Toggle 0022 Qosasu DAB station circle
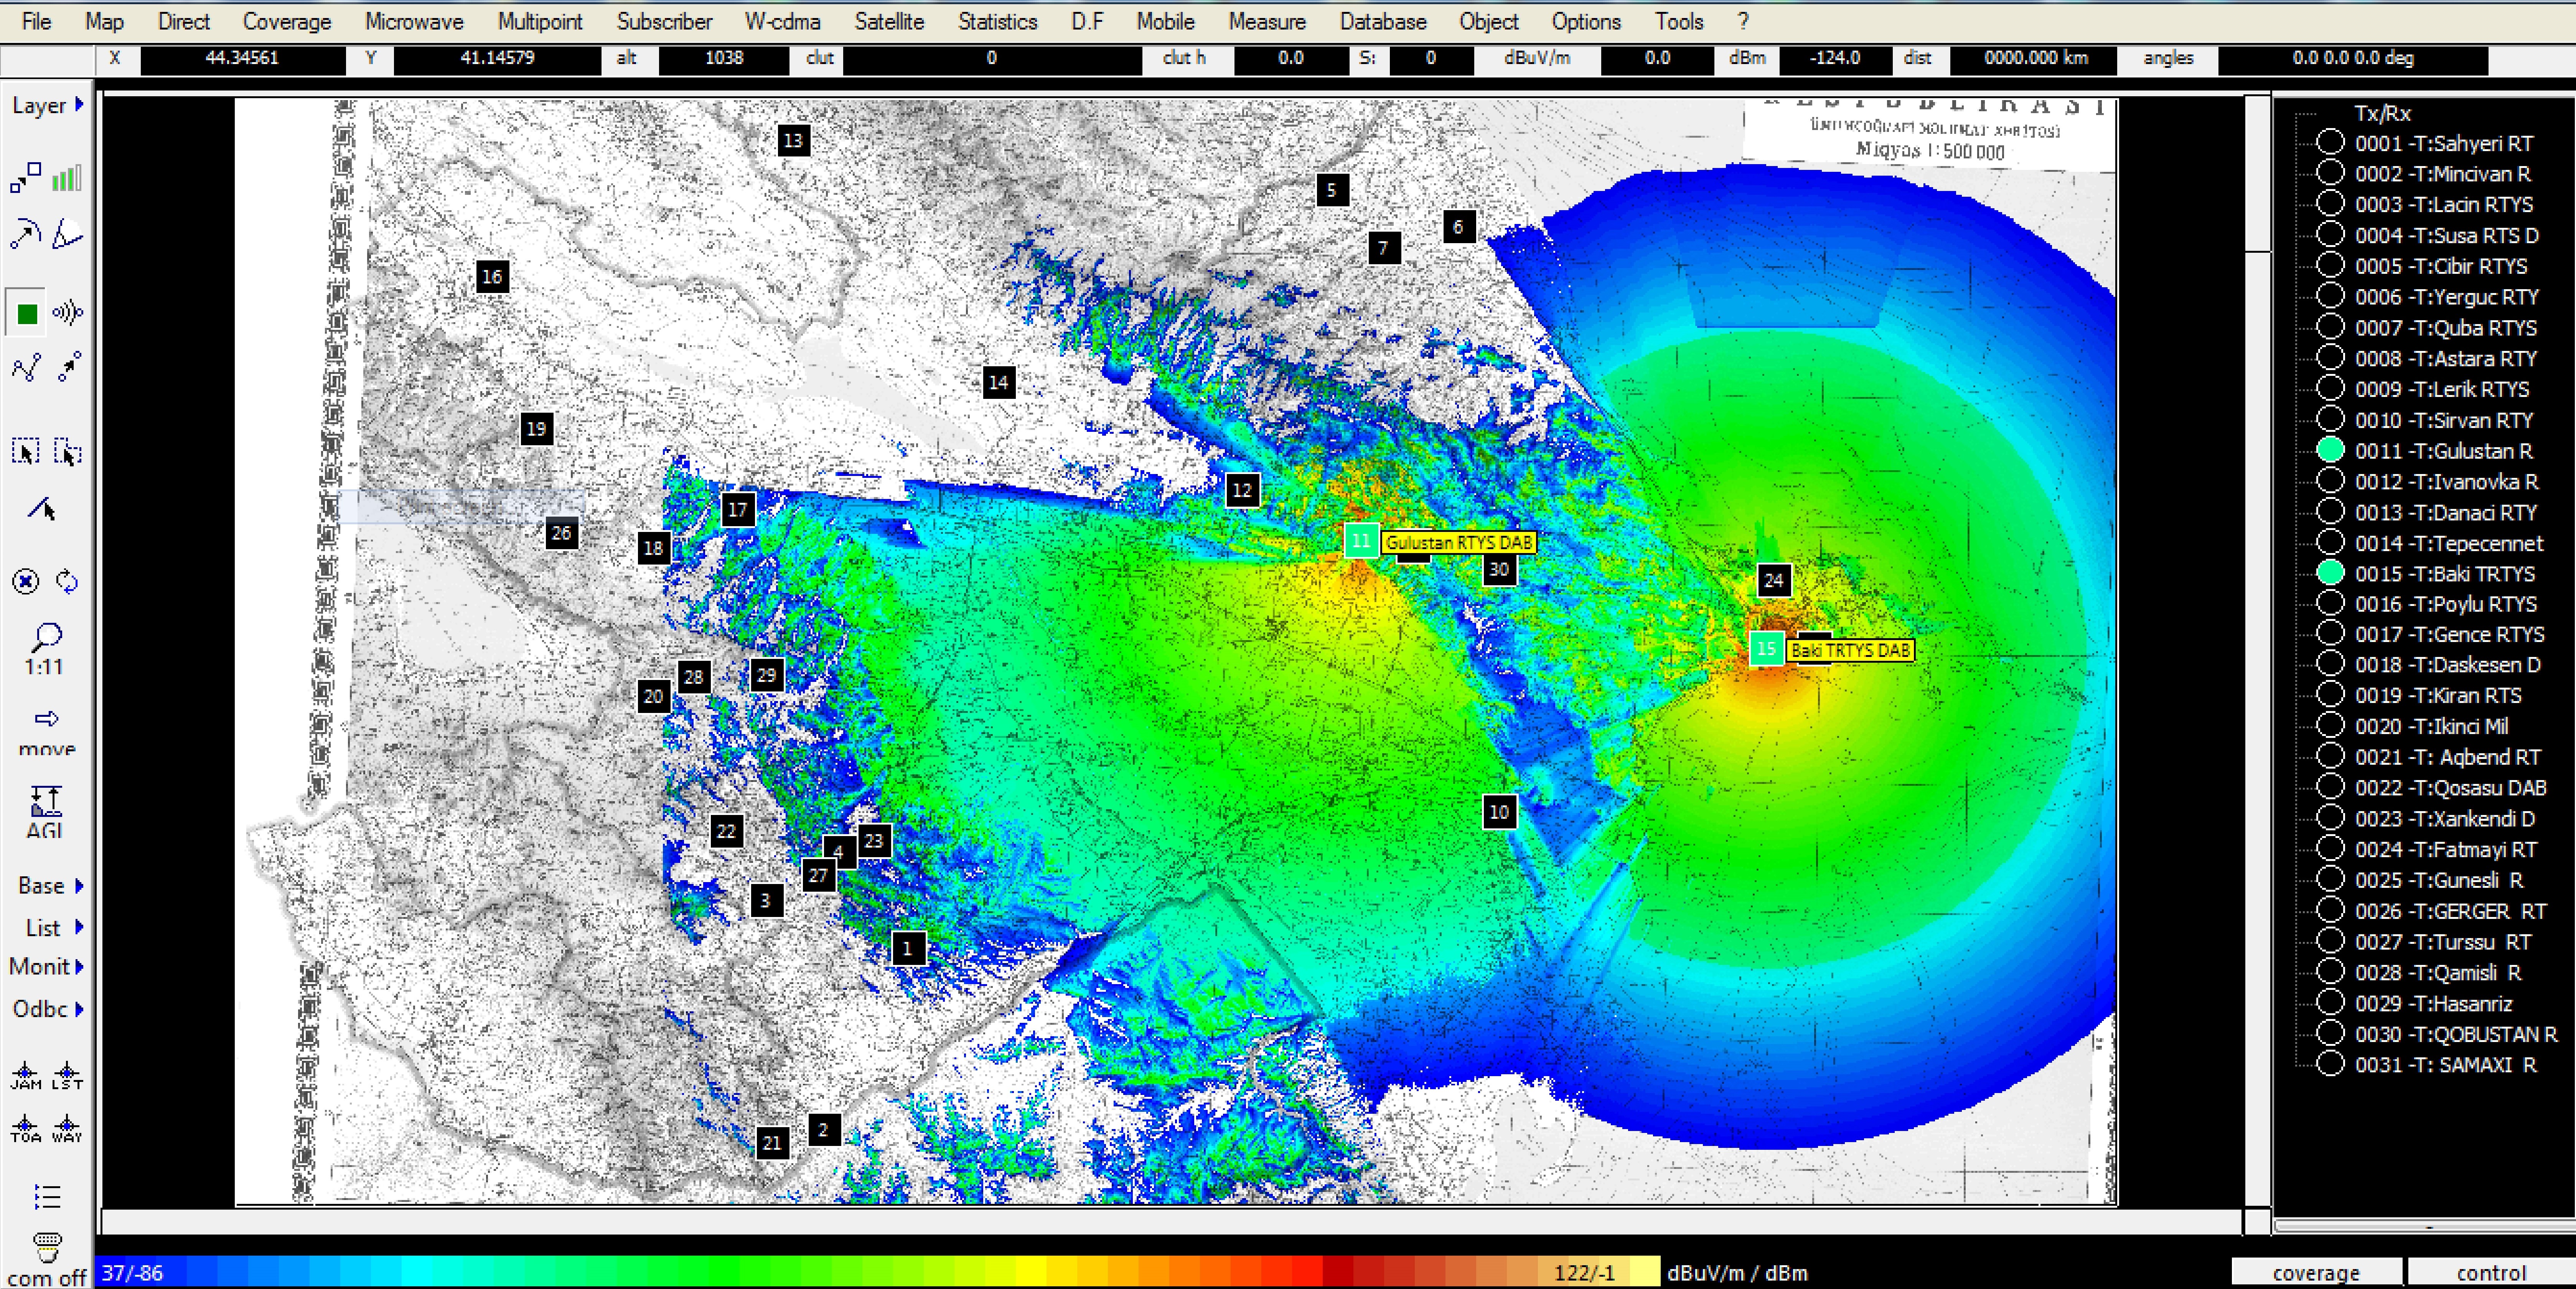The width and height of the screenshot is (2576, 1289). pos(2330,787)
